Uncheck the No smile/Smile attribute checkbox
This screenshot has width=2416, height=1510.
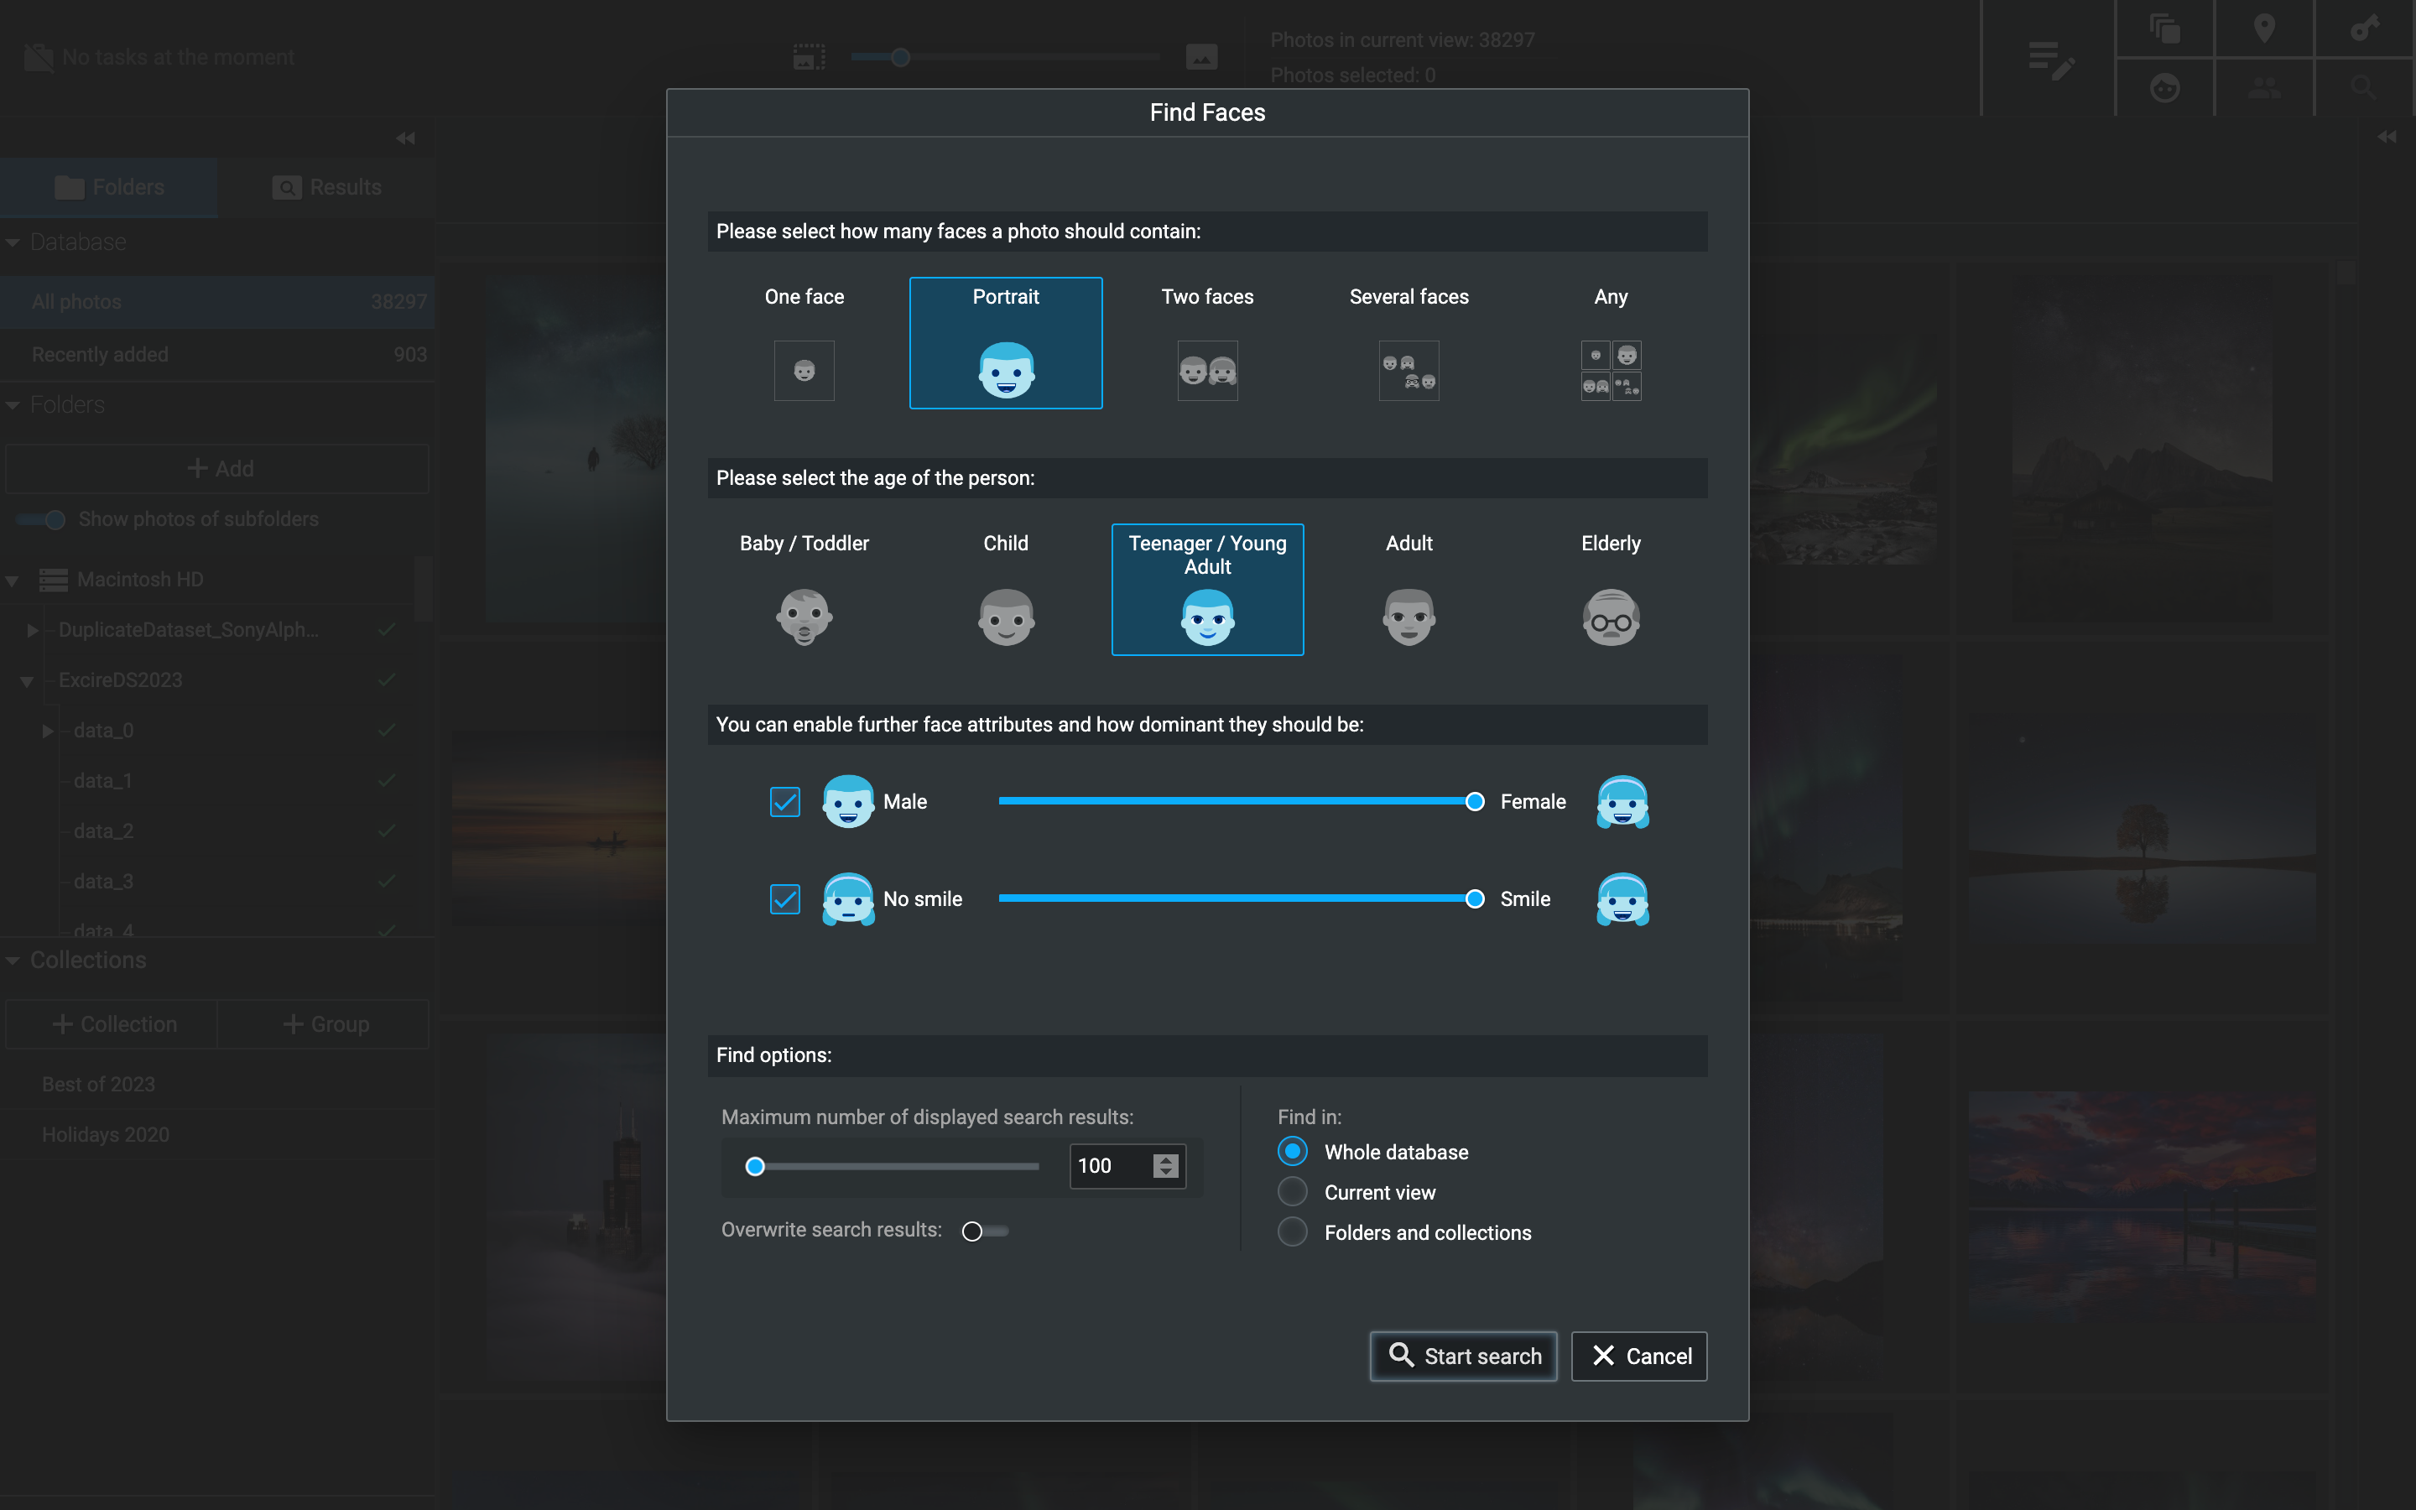784,898
